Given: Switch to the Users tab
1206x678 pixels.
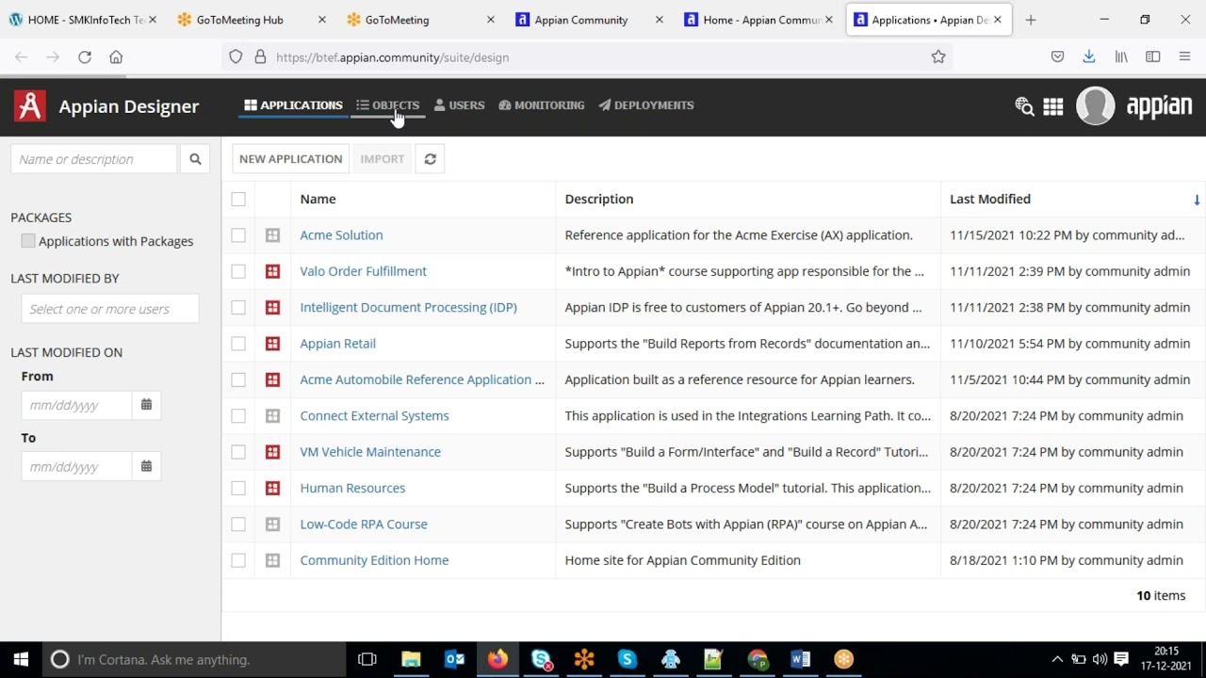Looking at the screenshot, I should click(x=459, y=105).
